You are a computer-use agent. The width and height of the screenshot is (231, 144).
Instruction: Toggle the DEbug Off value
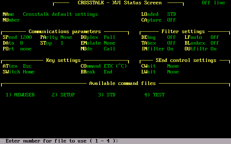point(171,37)
